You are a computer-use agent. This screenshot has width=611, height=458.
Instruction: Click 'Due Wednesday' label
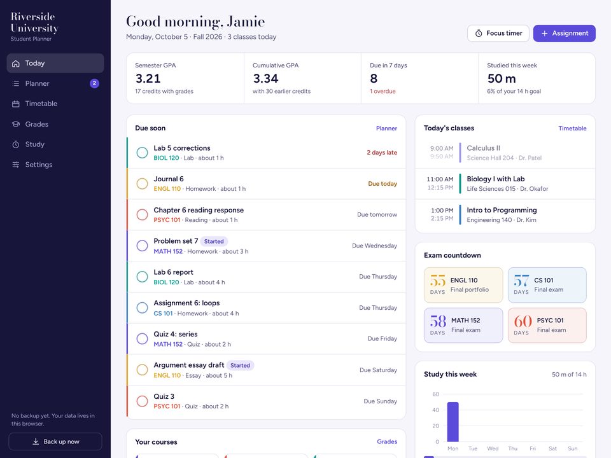[374, 246]
